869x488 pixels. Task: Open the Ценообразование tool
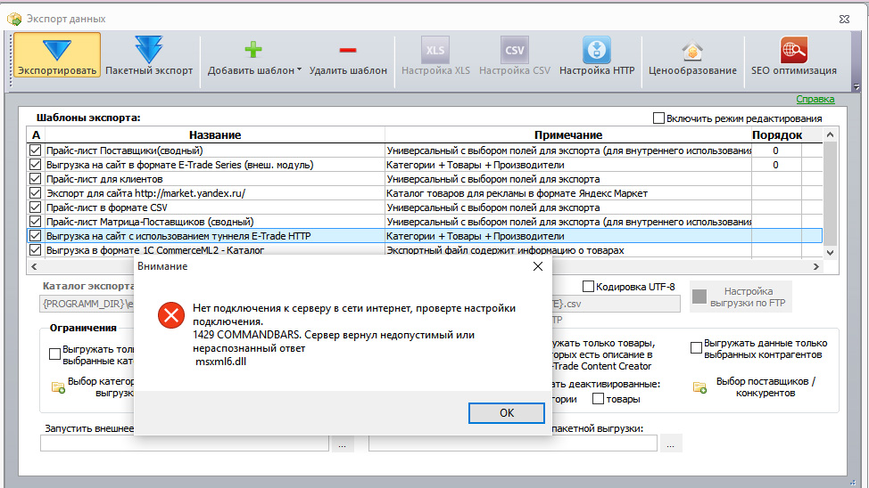pos(692,55)
